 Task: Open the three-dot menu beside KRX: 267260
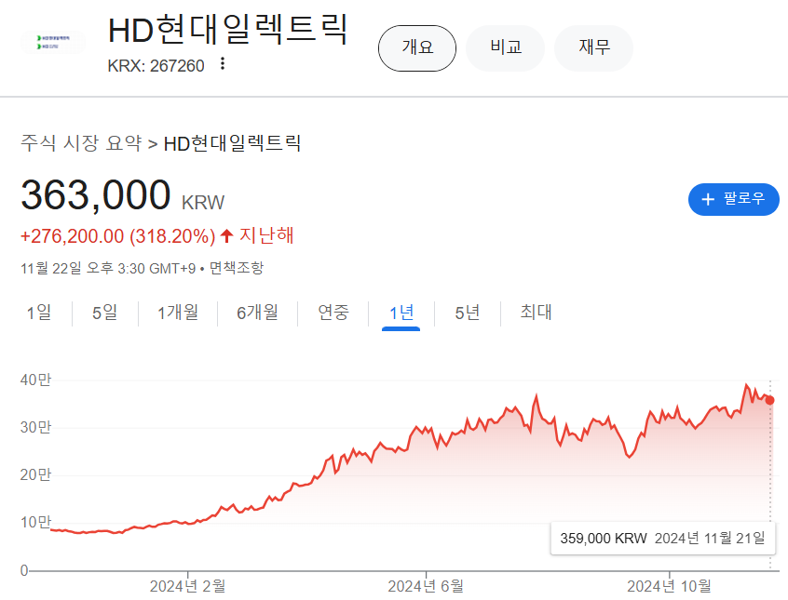point(222,64)
